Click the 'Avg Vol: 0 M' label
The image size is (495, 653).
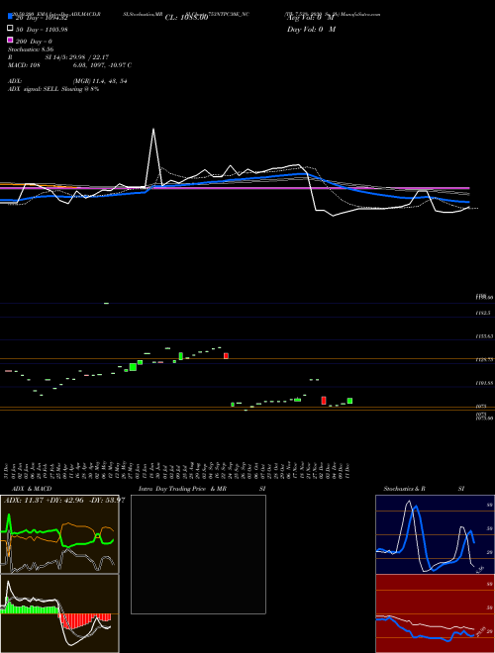[x=311, y=18]
